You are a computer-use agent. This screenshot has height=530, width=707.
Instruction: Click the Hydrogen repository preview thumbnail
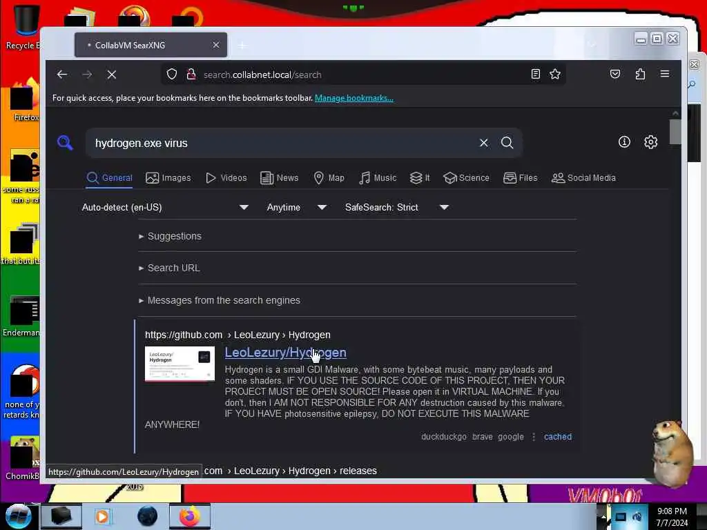tap(180, 363)
